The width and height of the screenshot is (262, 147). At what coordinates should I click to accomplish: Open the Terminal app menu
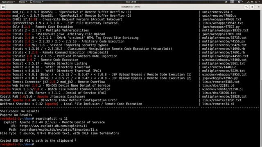coord(36,2)
